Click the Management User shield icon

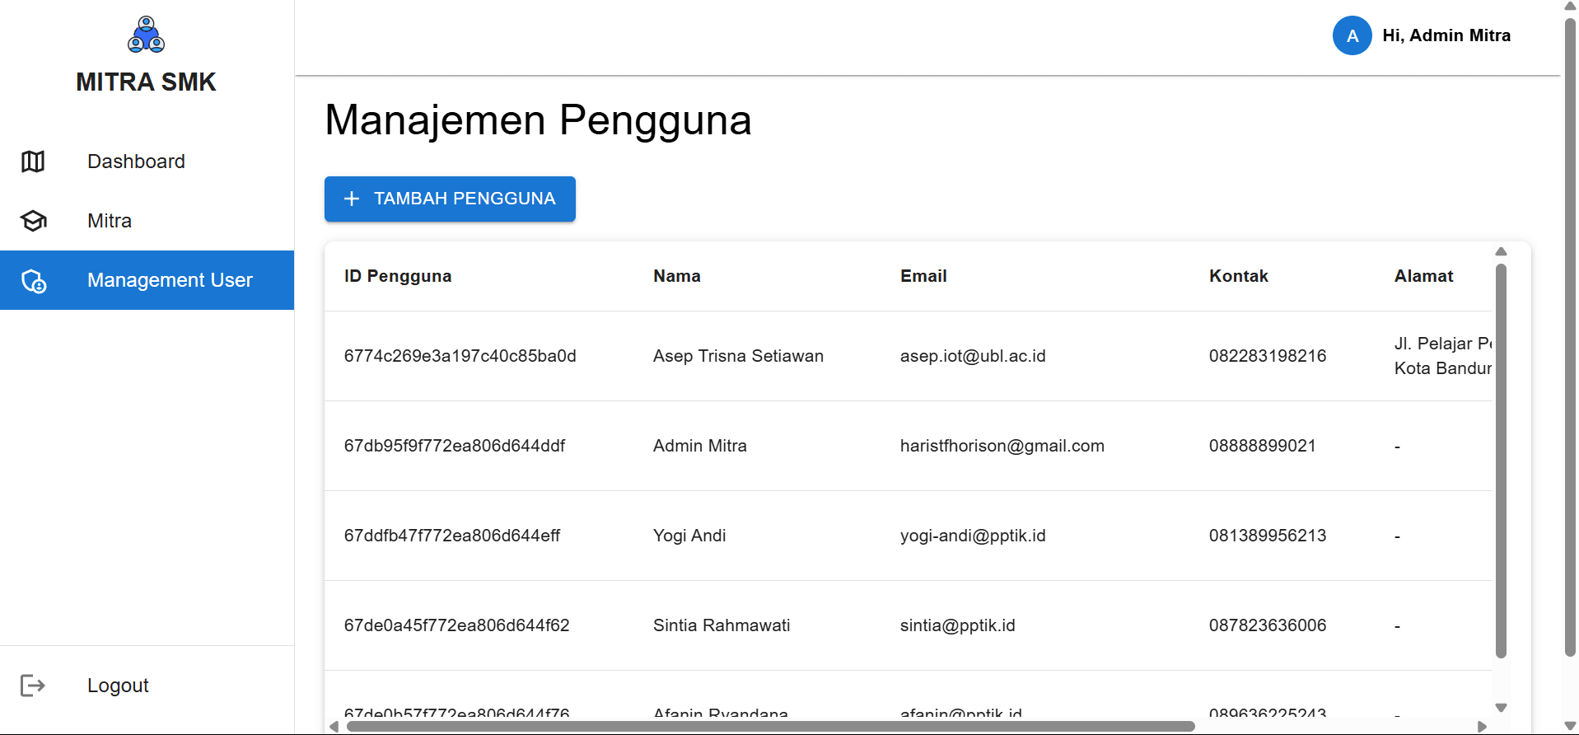(x=33, y=281)
